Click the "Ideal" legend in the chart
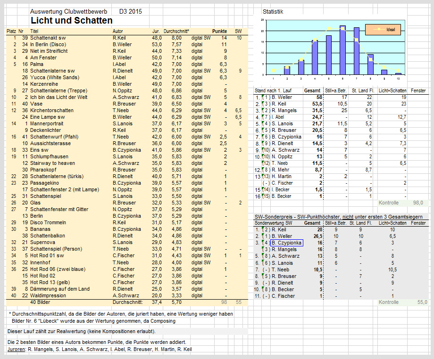 pos(383,30)
